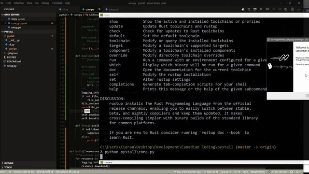Open the editor More Actions menu
This screenshot has height=174, width=309.
click(298, 9)
